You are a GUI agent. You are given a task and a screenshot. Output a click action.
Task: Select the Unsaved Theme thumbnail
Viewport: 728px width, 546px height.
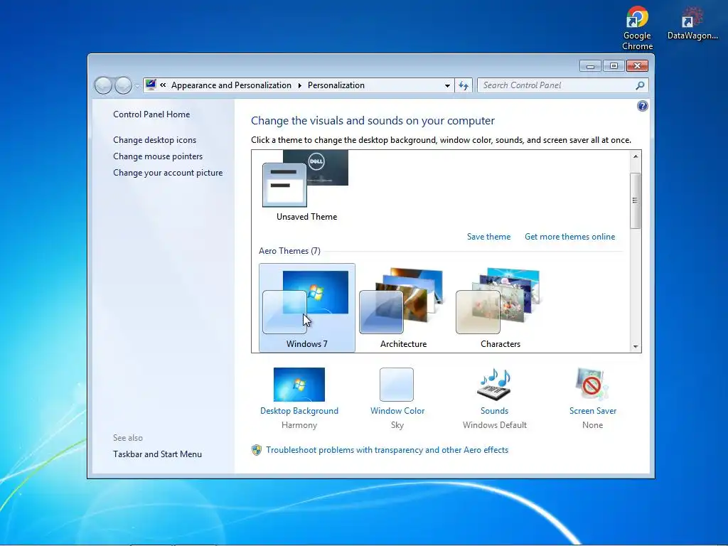click(306, 186)
